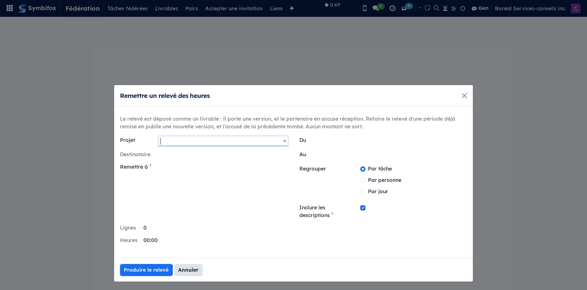Click the plus icon after Liens
This screenshot has width=587, height=290.
tap(292, 8)
